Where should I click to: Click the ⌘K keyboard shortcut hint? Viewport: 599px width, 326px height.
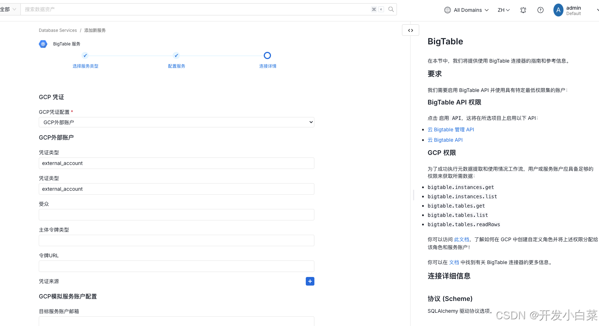pyautogui.click(x=378, y=9)
